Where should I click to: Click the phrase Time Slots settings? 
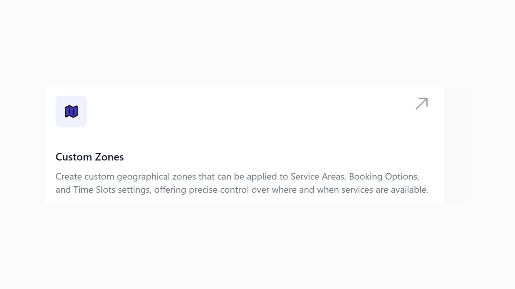click(x=112, y=189)
